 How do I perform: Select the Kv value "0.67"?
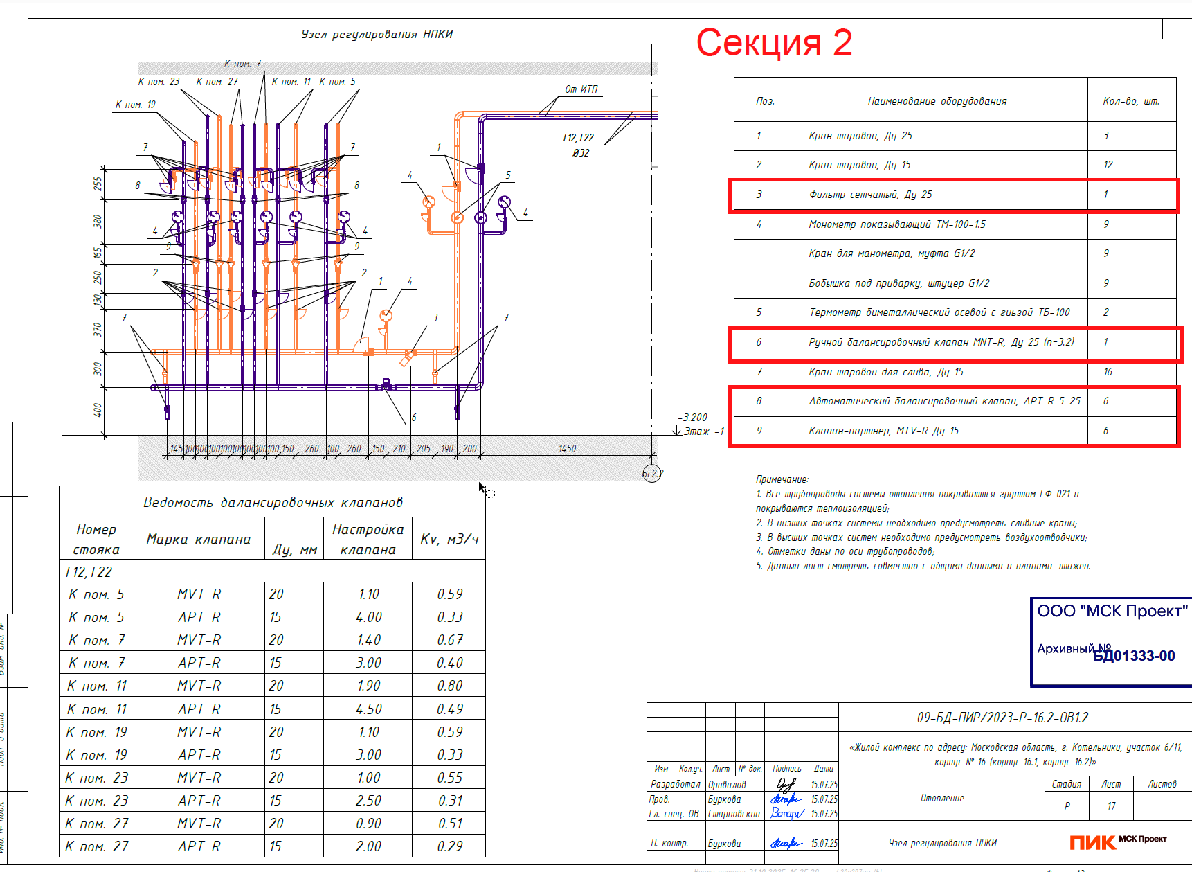(x=450, y=640)
